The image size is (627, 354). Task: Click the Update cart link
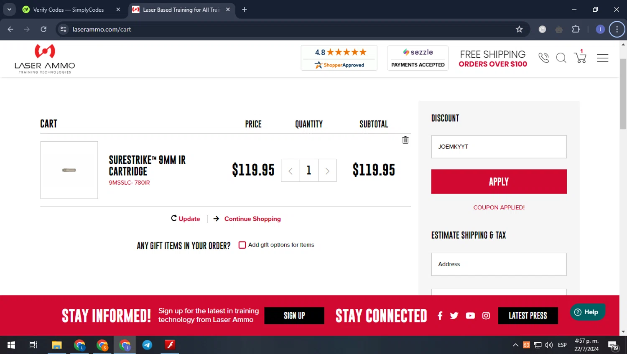[186, 219]
